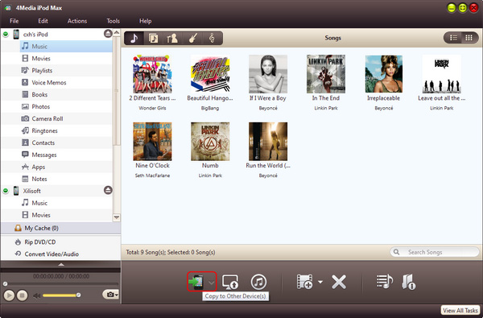
Task: Click the Delete X icon in toolbar
Action: pos(339,282)
